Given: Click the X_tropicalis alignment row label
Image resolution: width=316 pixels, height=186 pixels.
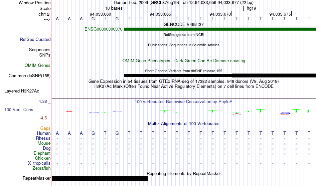Looking at the screenshot, I should [x=39, y=163].
